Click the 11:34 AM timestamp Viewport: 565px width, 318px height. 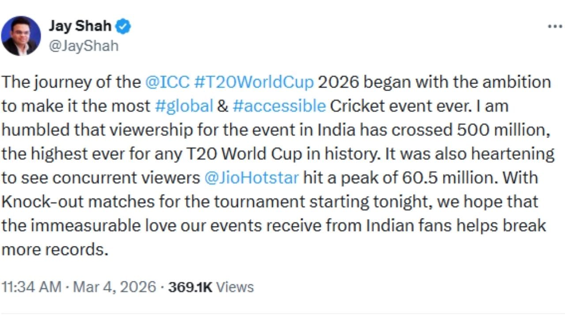click(x=31, y=287)
